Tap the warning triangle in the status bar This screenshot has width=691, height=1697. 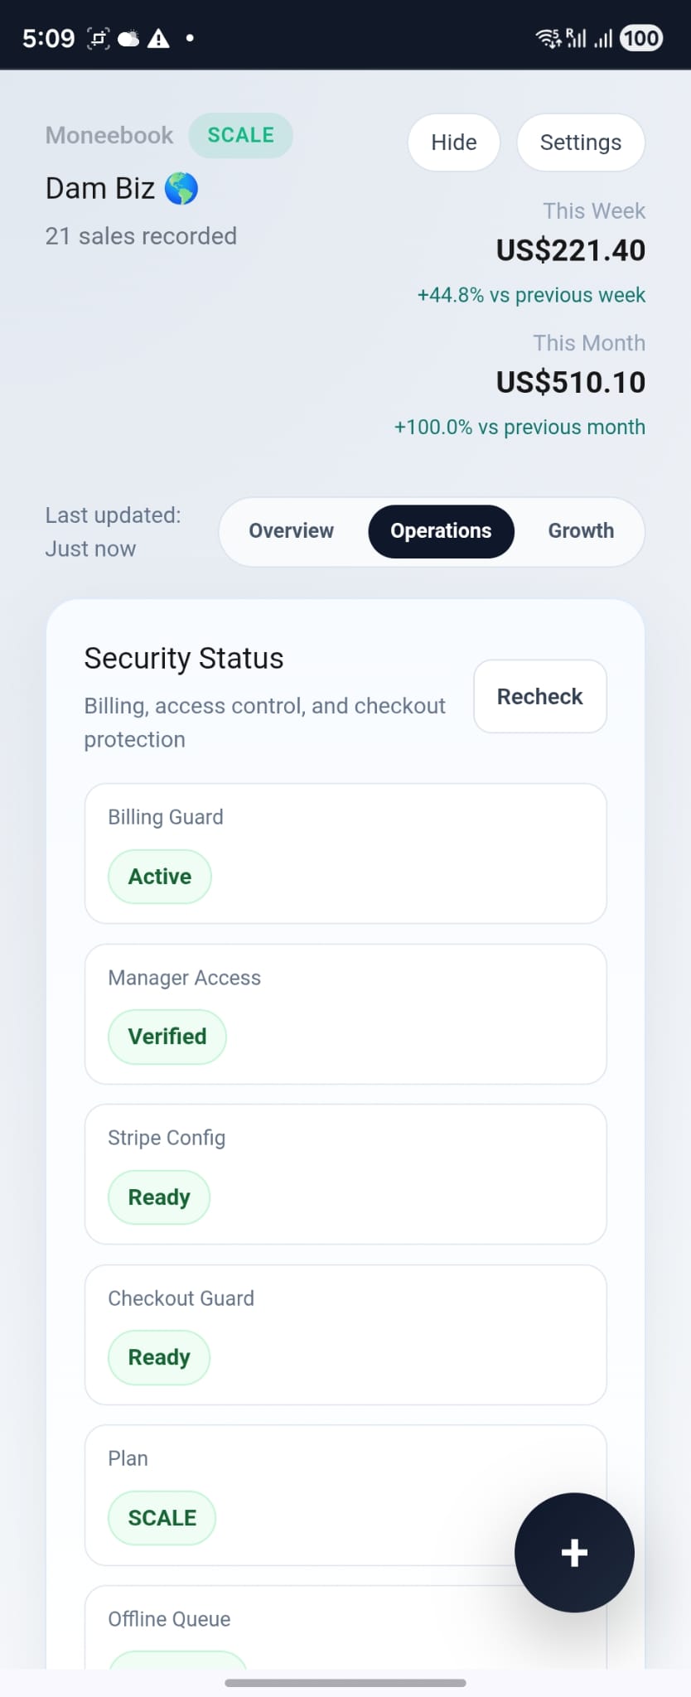[x=157, y=37]
